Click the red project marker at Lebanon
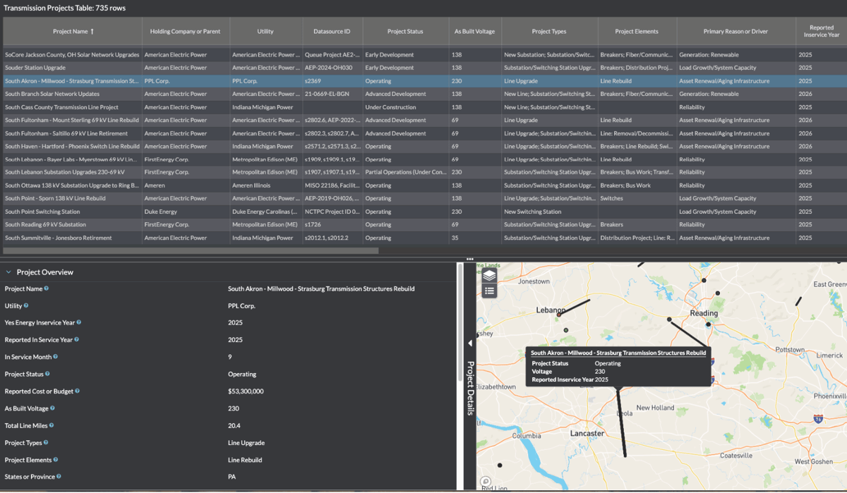This screenshot has width=847, height=493. (x=559, y=315)
